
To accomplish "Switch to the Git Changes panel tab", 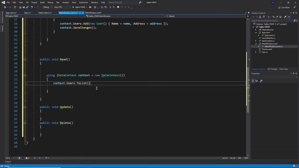I will click(x=272, y=69).
